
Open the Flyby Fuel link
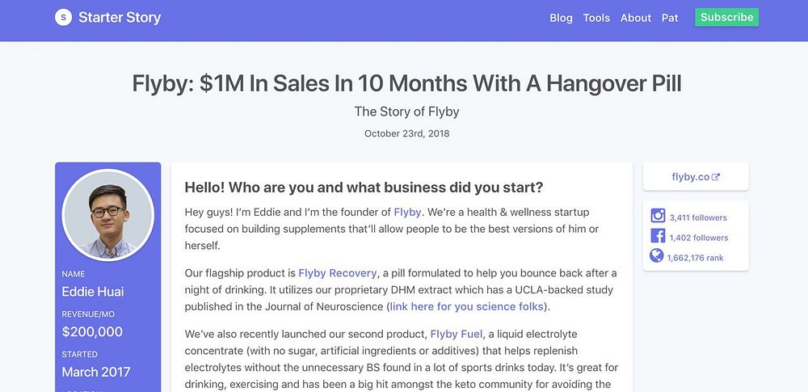click(x=457, y=334)
